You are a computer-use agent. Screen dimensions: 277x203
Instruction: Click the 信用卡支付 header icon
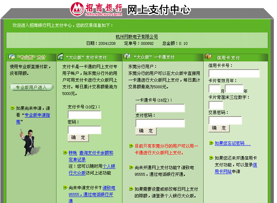point(208,56)
